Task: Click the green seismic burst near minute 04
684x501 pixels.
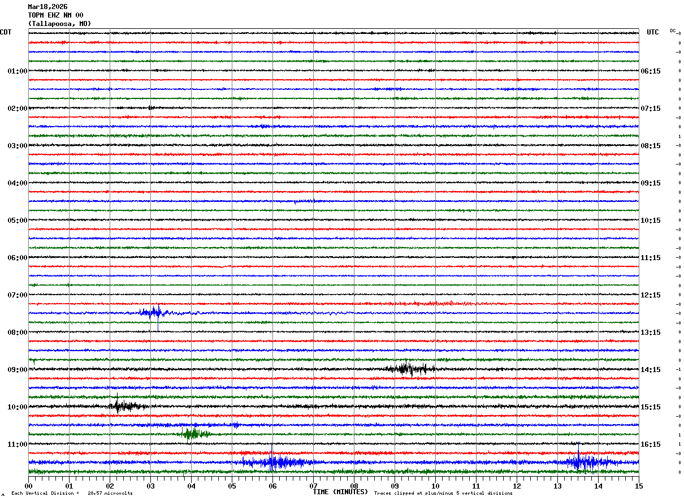Action: tap(195, 434)
